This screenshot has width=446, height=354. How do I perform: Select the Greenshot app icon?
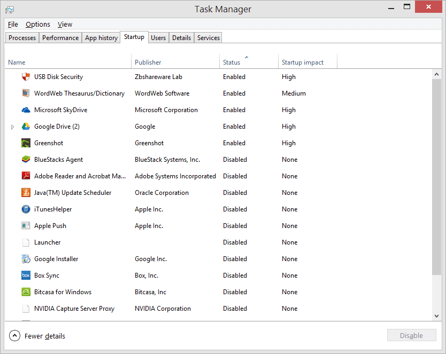26,143
